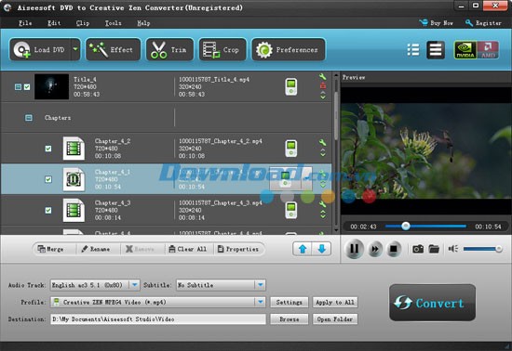Image resolution: width=512 pixels, height=351 pixels.
Task: Click the fast forward playback button
Action: [x=375, y=249]
